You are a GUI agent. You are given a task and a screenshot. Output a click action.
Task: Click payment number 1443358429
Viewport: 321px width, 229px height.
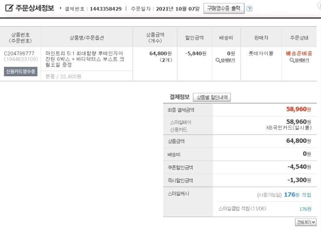[x=105, y=9]
